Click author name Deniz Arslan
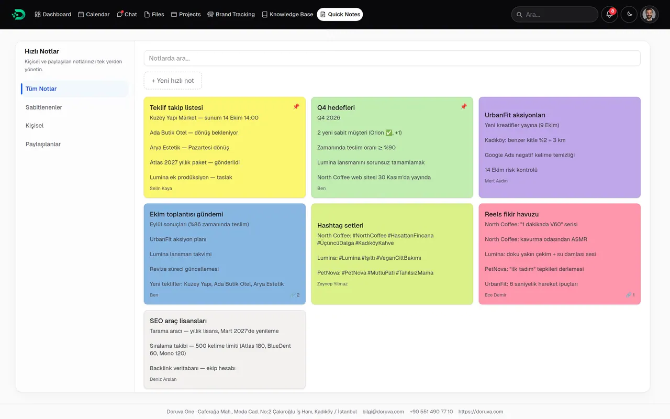 163,379
